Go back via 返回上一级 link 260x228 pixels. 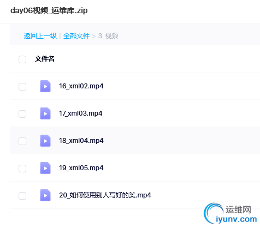tap(40, 36)
